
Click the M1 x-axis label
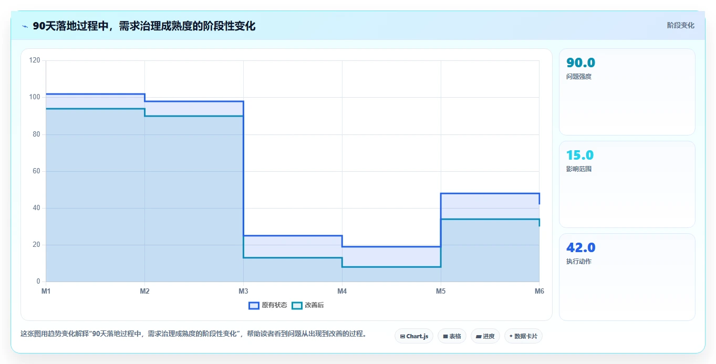[46, 291]
